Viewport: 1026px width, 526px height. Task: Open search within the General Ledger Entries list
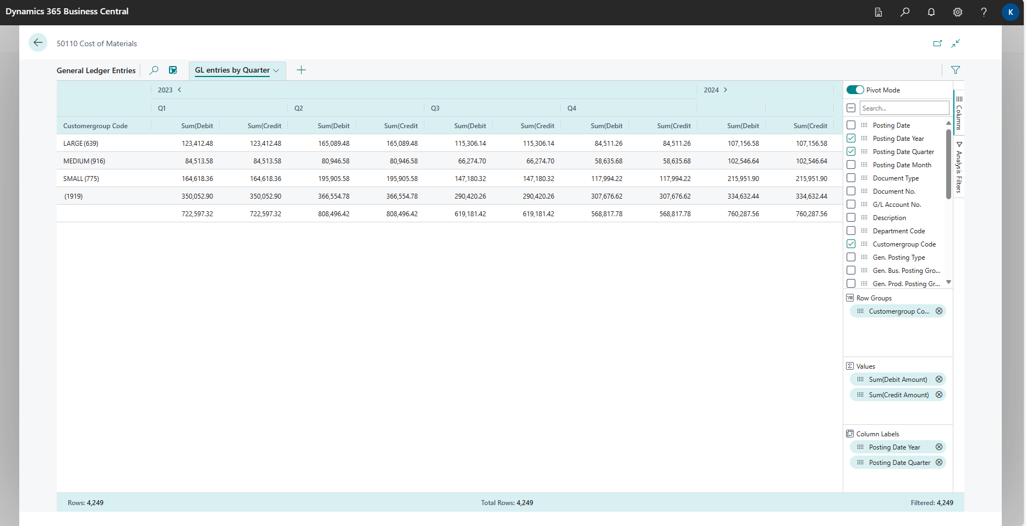click(x=154, y=70)
